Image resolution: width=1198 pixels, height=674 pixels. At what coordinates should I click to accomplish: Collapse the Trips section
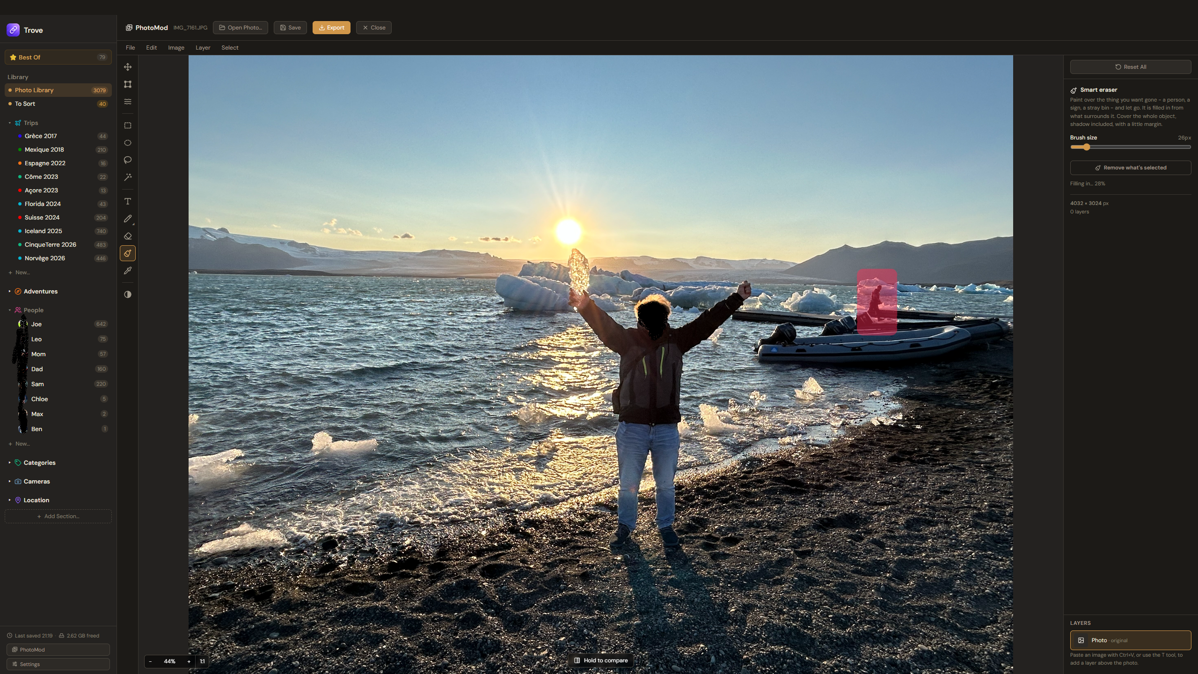tap(9, 123)
